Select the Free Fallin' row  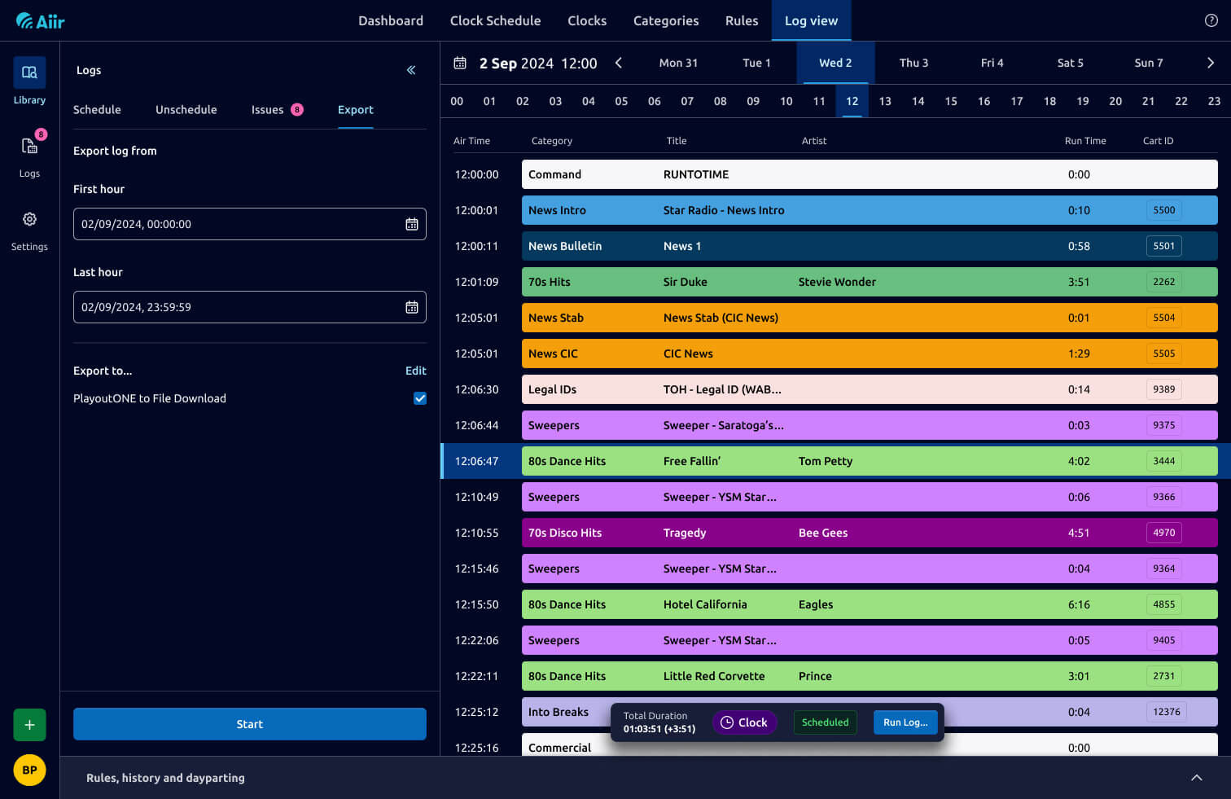(x=870, y=461)
